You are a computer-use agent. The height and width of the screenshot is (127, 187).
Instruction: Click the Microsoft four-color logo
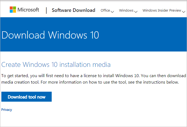point(13,9)
